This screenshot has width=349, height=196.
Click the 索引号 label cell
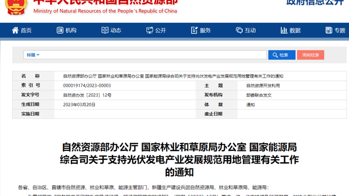[x=33, y=86]
